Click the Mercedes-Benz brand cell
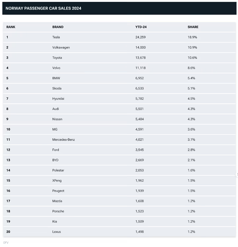Viewport: 238px width, 247px height. tap(64, 140)
